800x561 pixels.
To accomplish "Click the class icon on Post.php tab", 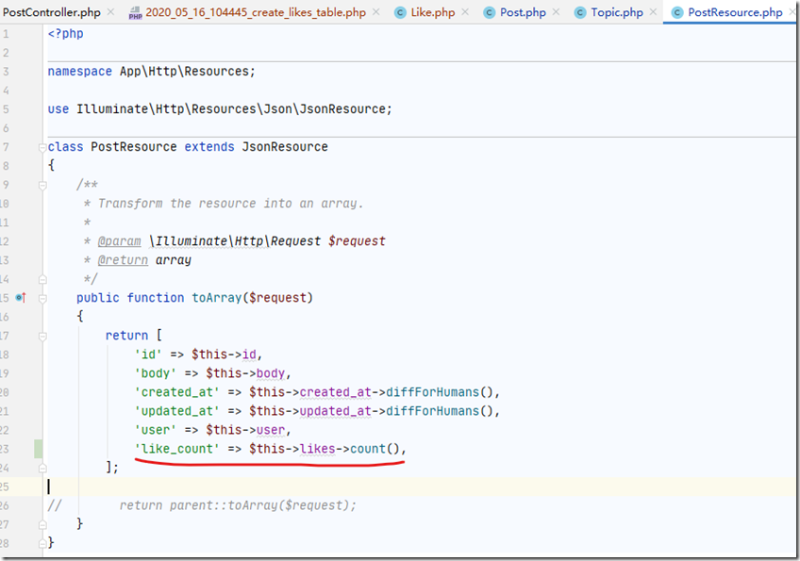I will click(490, 13).
